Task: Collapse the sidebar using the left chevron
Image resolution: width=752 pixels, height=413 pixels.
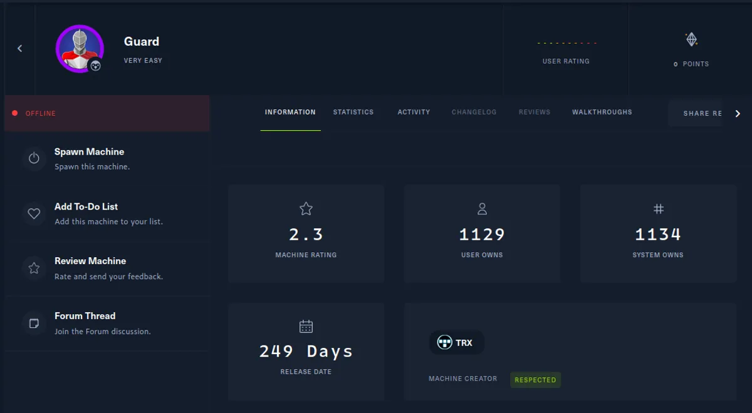Action: point(19,48)
